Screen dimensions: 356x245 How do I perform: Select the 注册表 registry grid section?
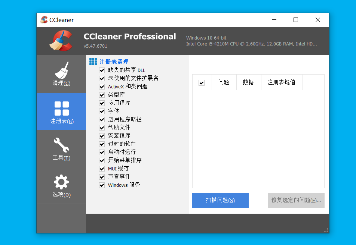point(61,111)
